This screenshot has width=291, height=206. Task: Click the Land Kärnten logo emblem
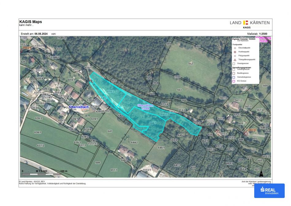245,22
